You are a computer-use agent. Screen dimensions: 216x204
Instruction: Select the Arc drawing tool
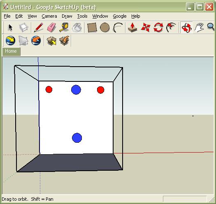pyautogui.click(x=118, y=28)
